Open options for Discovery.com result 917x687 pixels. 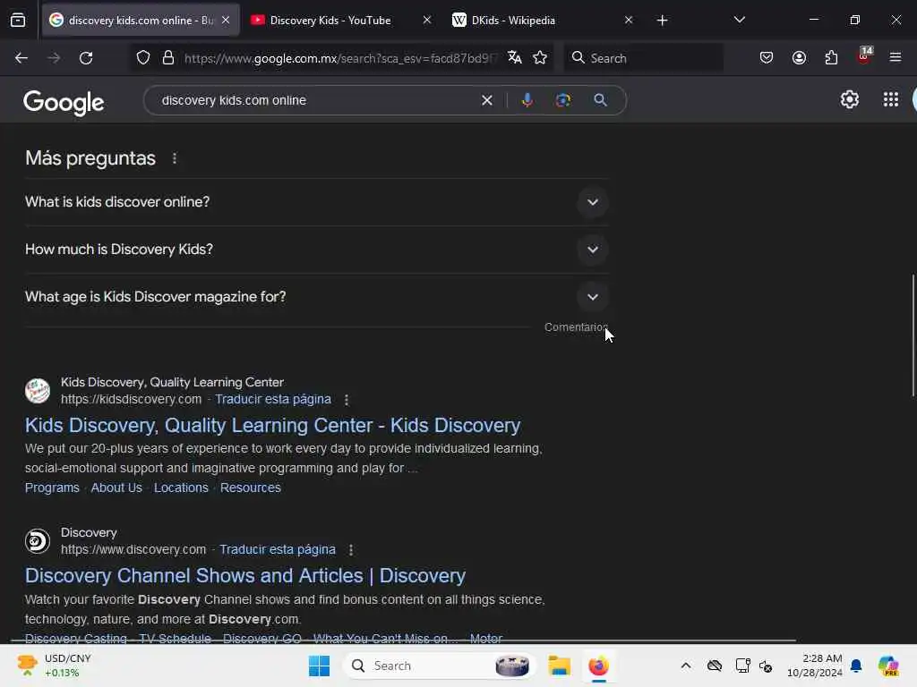pos(351,550)
